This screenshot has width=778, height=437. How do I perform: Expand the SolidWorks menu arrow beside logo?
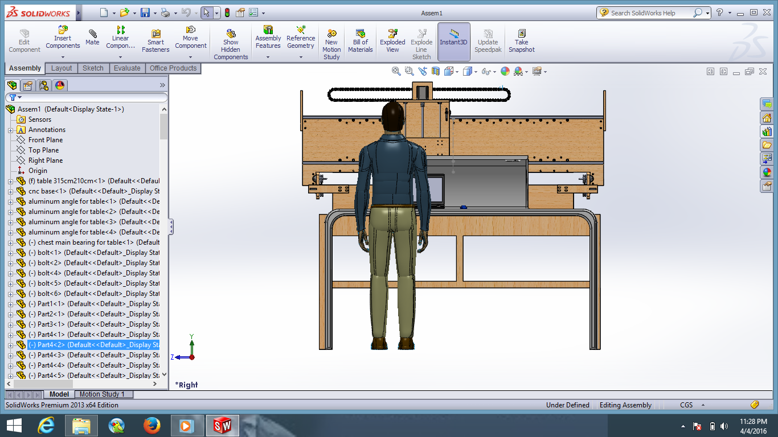tap(78, 13)
